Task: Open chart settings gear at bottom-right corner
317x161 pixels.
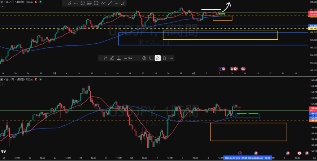Action: [314, 158]
